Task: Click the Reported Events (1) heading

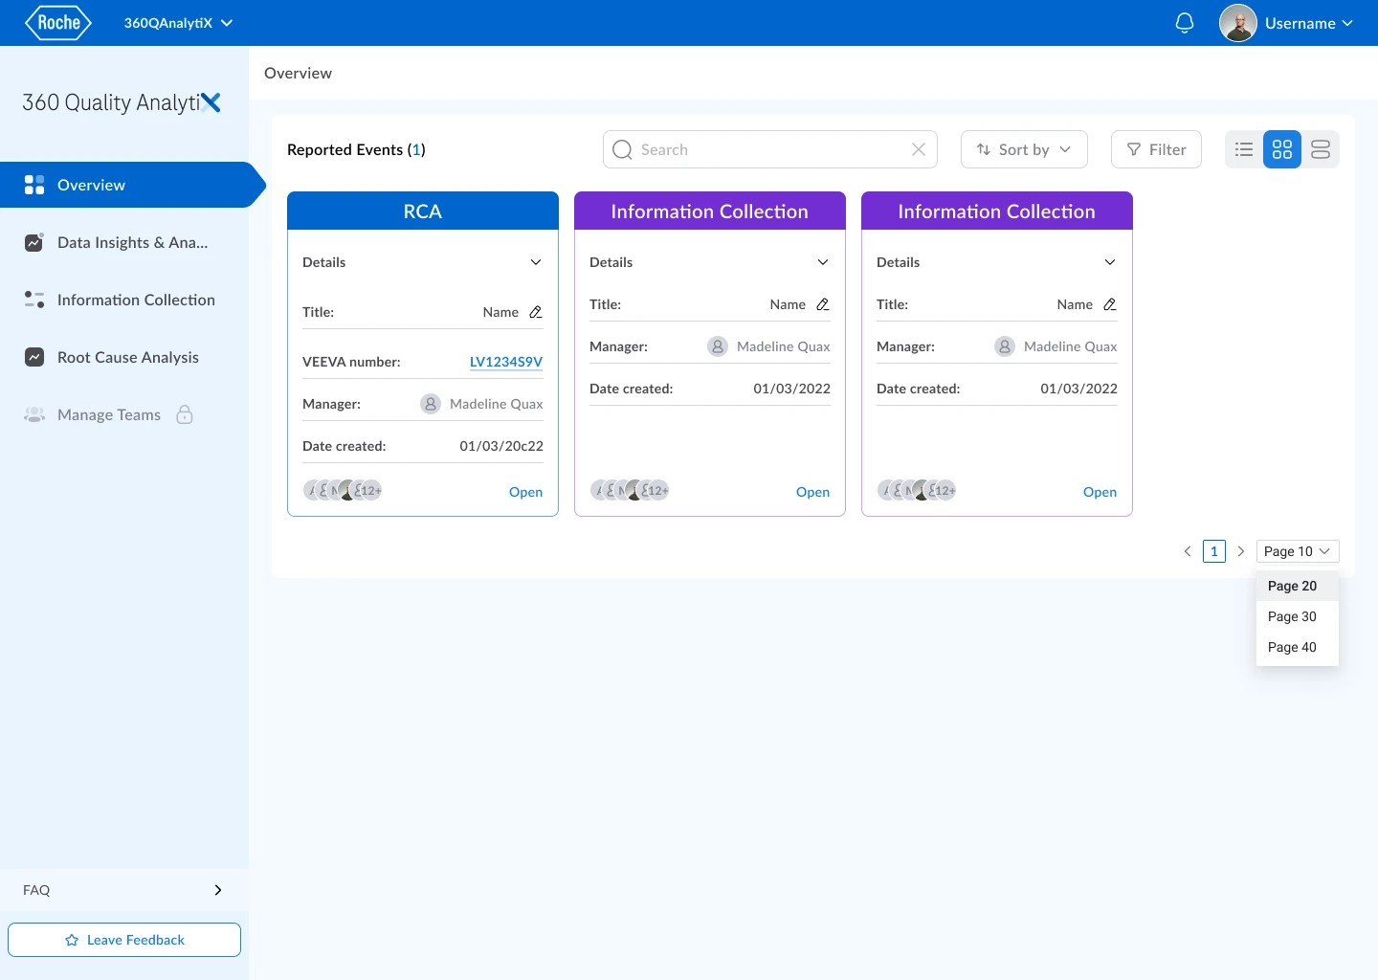Action: (356, 149)
